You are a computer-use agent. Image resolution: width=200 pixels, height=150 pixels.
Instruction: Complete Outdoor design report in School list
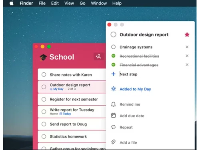44,87
